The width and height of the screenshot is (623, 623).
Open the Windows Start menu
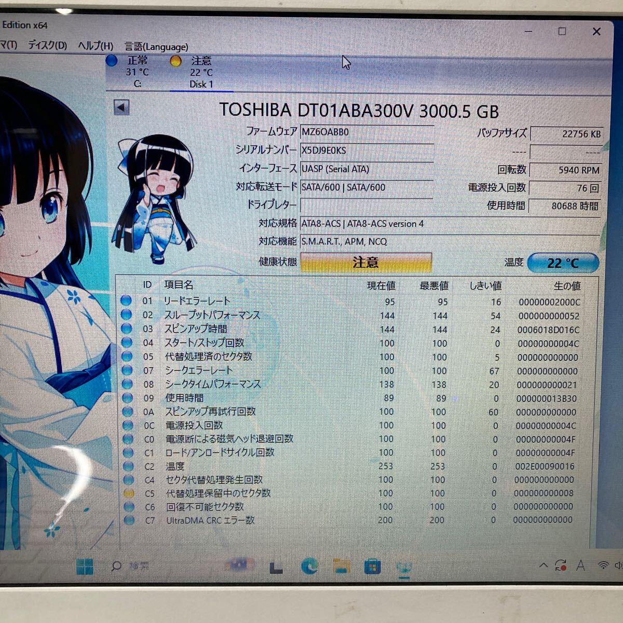pyautogui.click(x=85, y=566)
